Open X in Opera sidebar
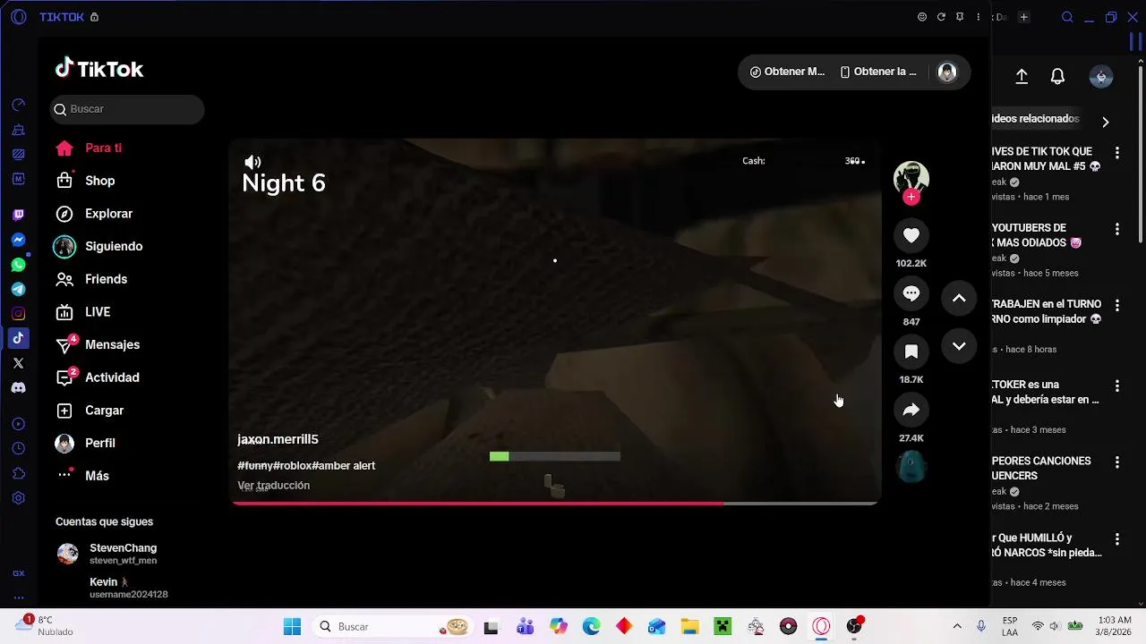The width and height of the screenshot is (1146, 644). tap(19, 363)
